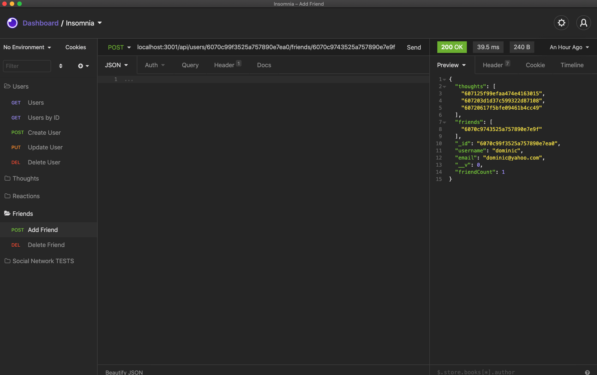The image size is (597, 375).
Task: Expand the Thoughts folder
Action: [x=22, y=178]
